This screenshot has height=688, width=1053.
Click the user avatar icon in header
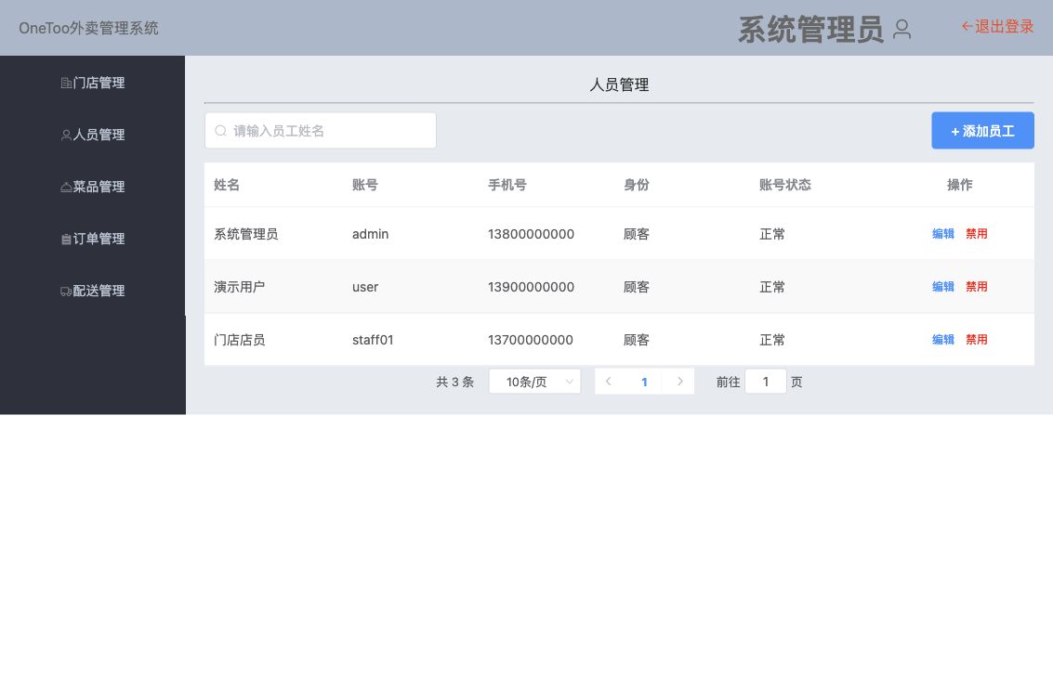[902, 29]
